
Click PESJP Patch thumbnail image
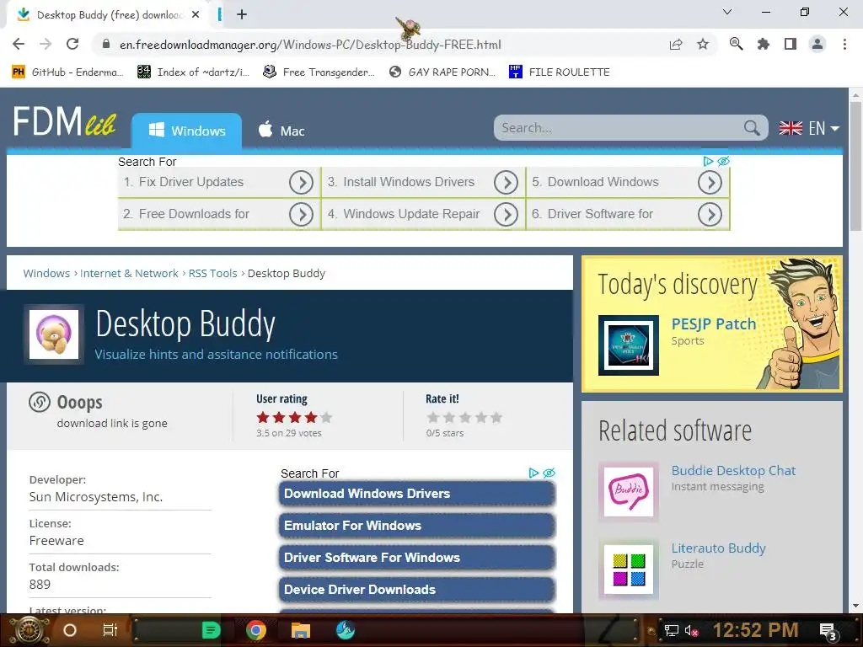pos(628,345)
